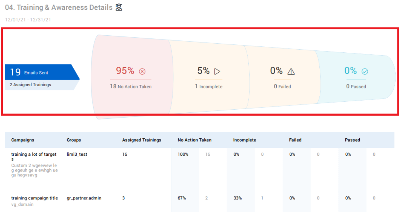Click the 18 No Action Taken label
The width and height of the screenshot is (401, 212).
click(131, 87)
